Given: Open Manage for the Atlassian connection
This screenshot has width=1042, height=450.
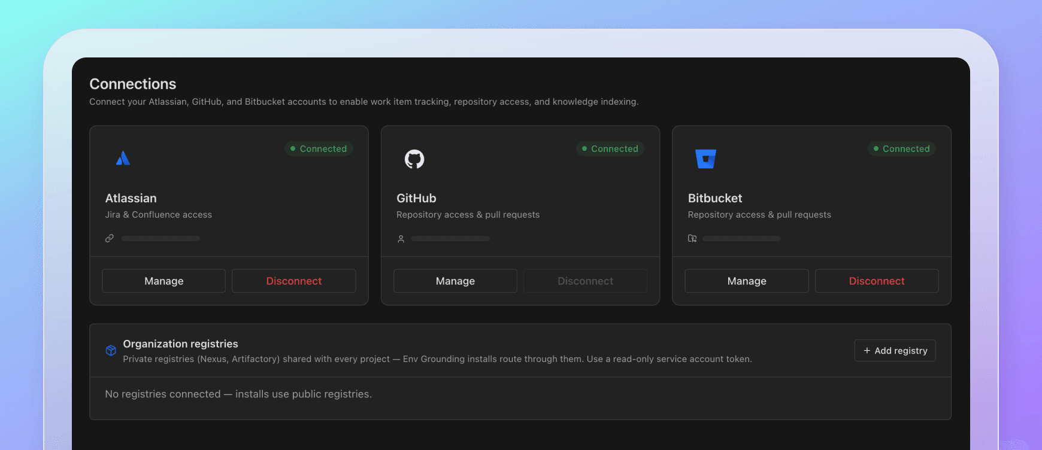Looking at the screenshot, I should (164, 281).
